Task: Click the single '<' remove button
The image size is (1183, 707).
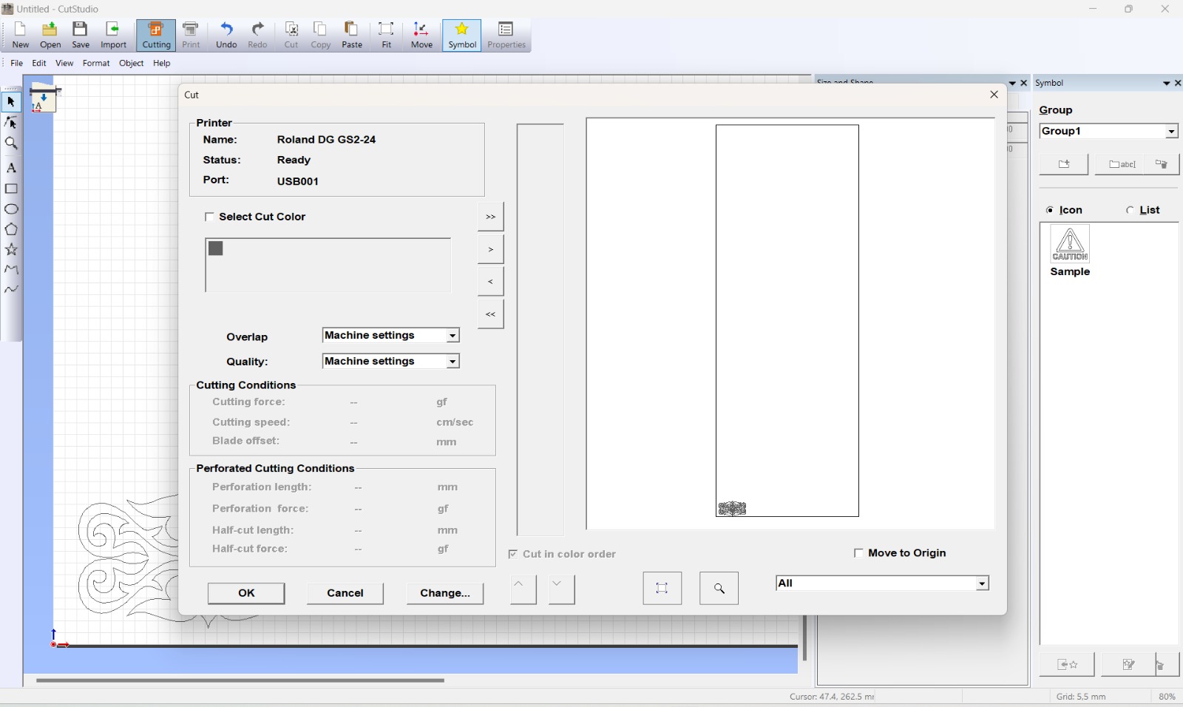Action: (x=491, y=282)
